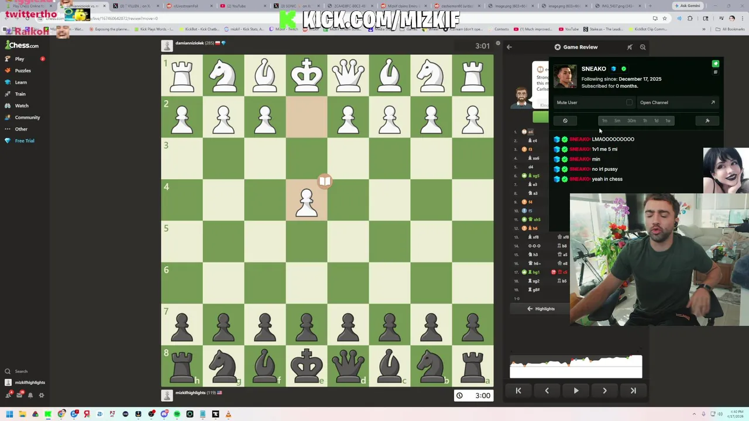749x421 pixels.
Task: Select move 3. f3 in move list
Action: [530, 149]
